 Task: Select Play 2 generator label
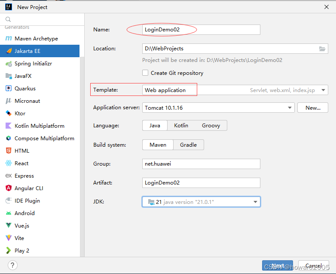point(21,250)
